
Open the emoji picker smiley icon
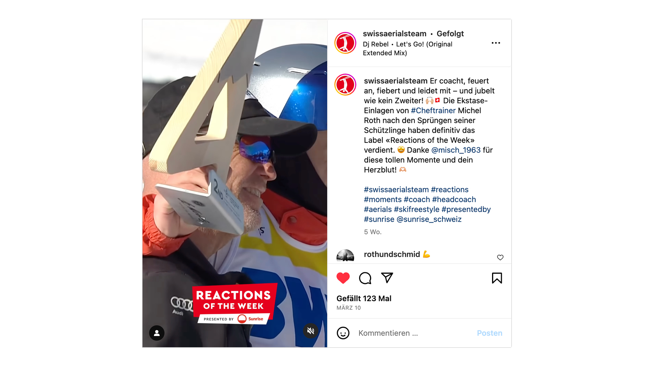tap(343, 333)
